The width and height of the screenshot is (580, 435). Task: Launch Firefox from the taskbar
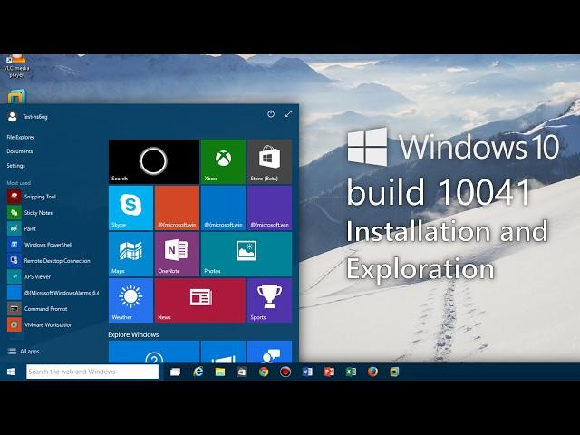372,372
